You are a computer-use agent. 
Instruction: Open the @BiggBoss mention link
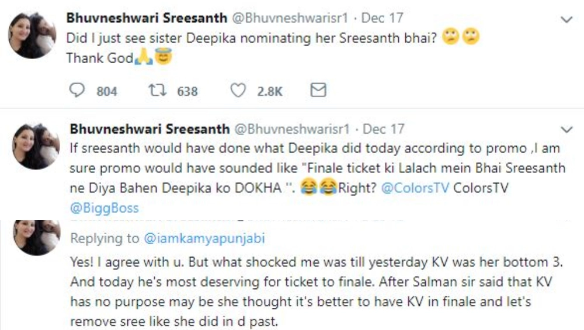pyautogui.click(x=104, y=207)
